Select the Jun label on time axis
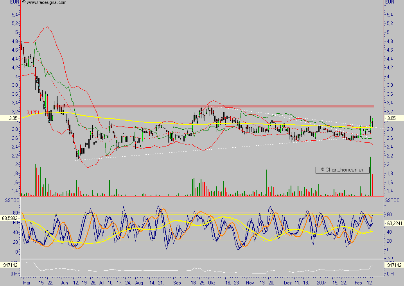 click(x=65, y=283)
